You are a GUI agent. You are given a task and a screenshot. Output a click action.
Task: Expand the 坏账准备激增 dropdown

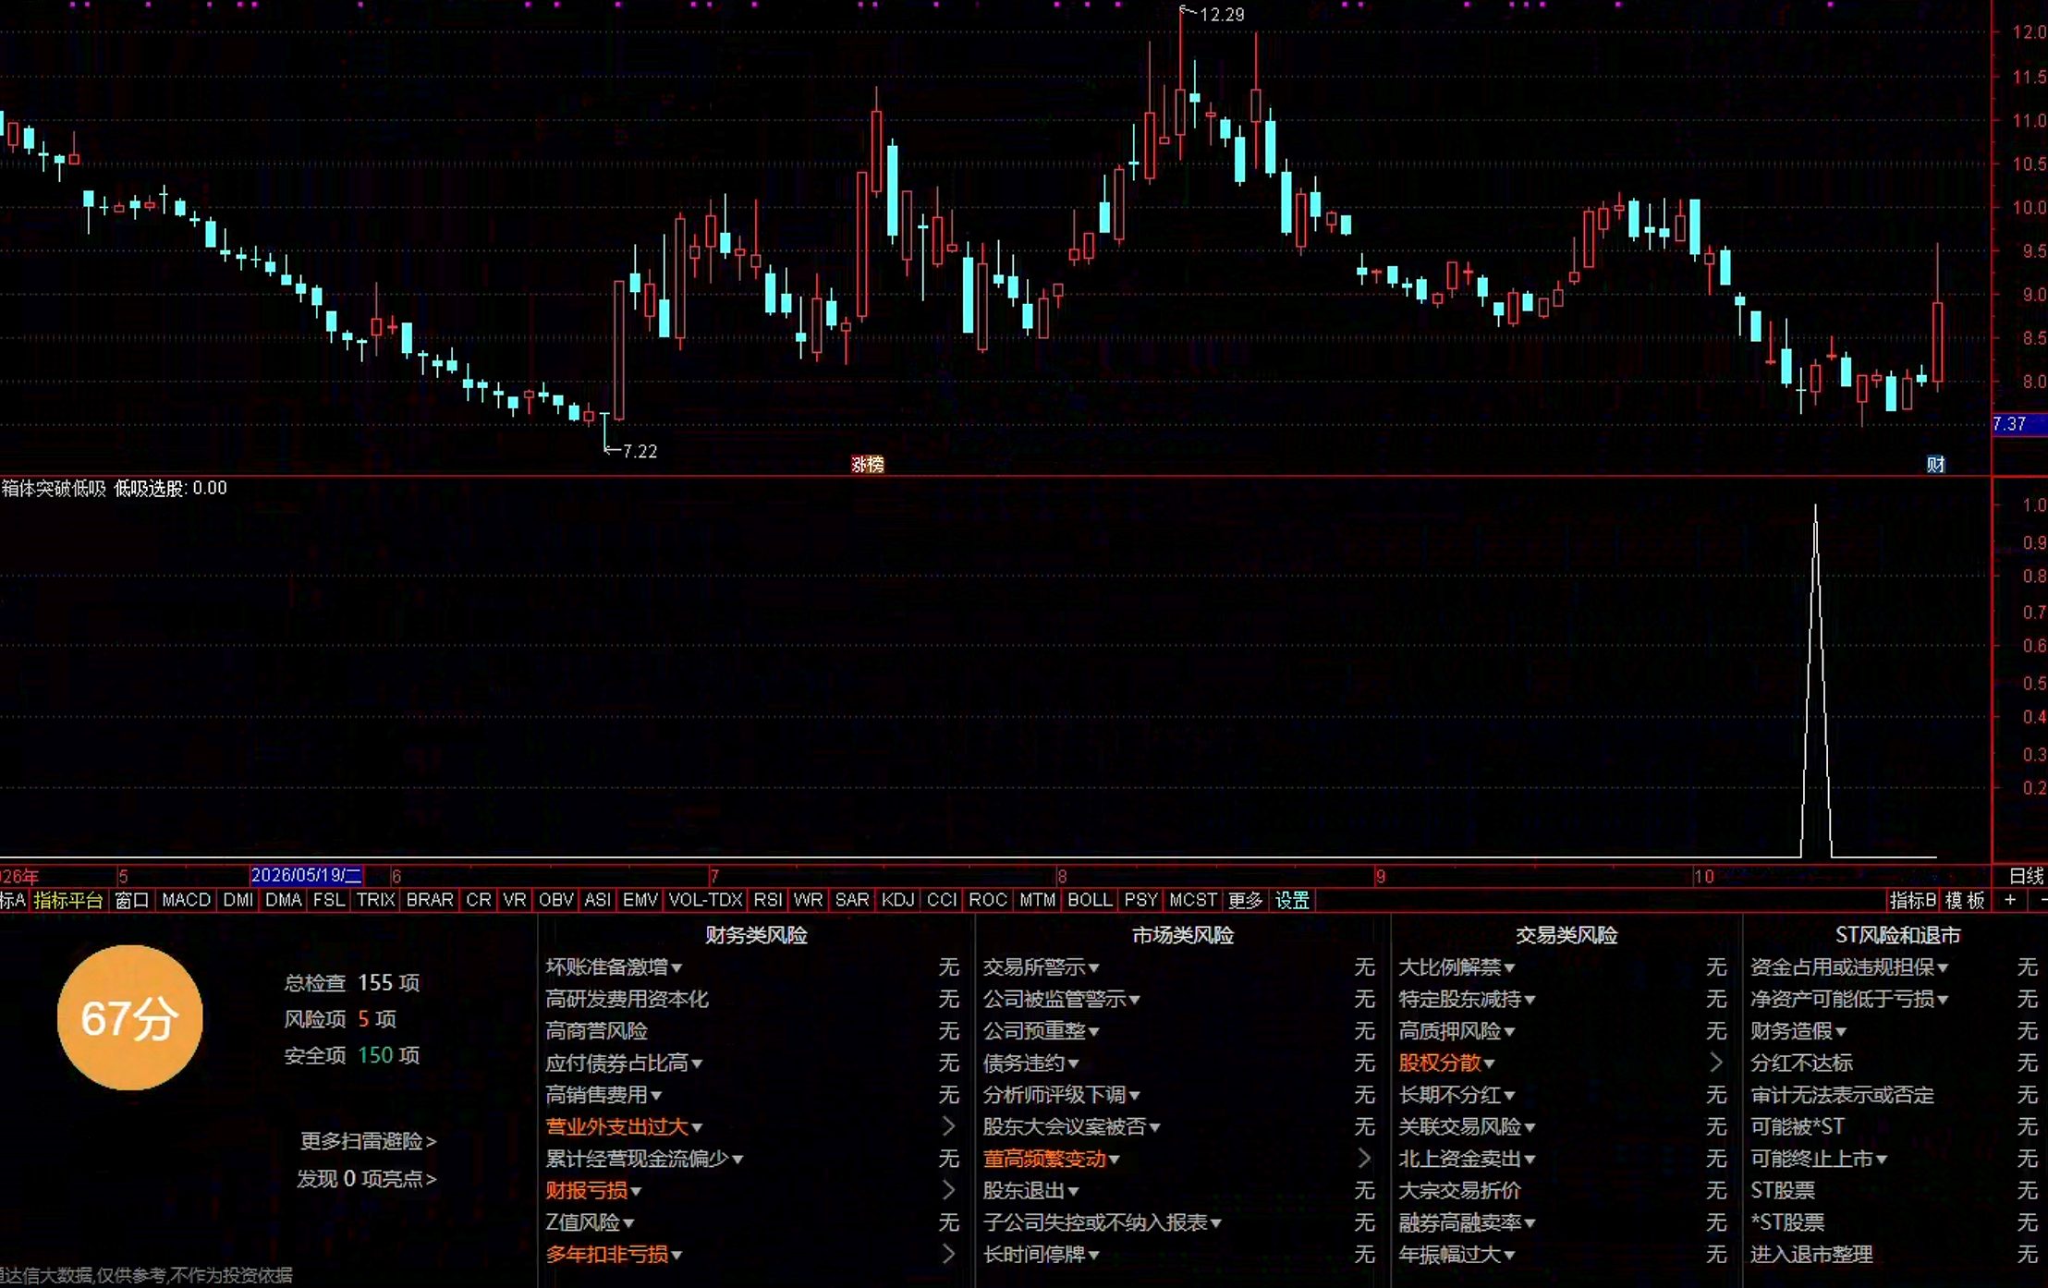(x=677, y=967)
